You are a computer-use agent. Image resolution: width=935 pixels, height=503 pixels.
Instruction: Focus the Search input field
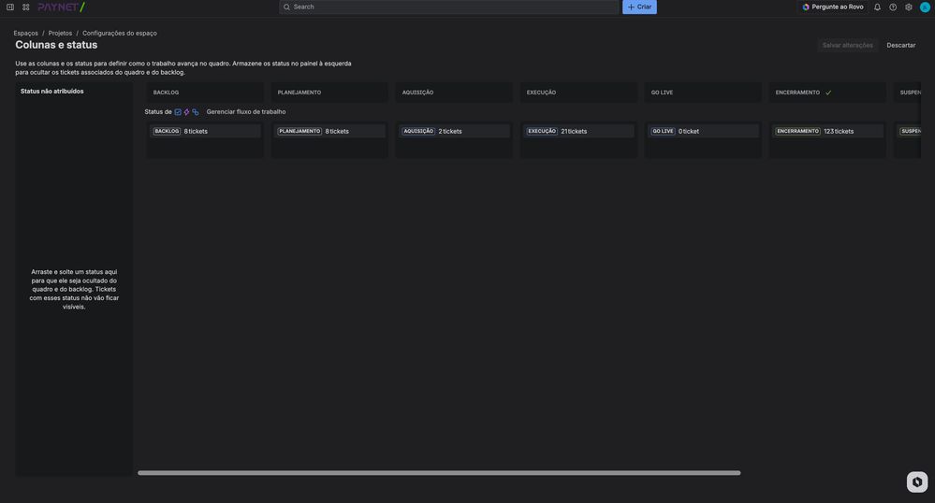tap(449, 7)
